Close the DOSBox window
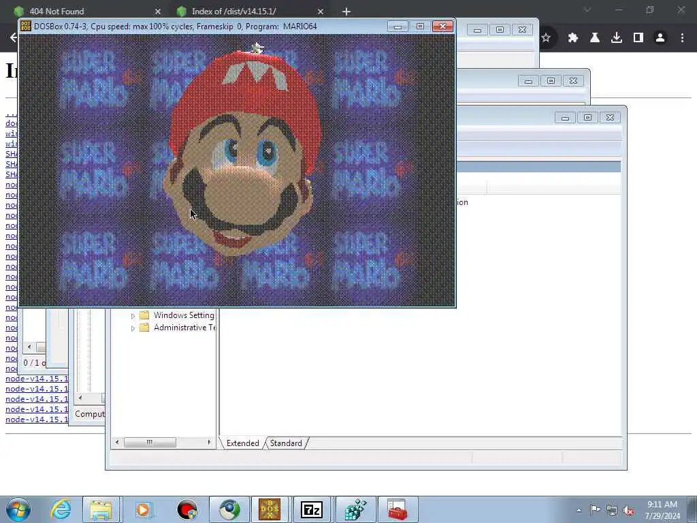 tap(442, 27)
